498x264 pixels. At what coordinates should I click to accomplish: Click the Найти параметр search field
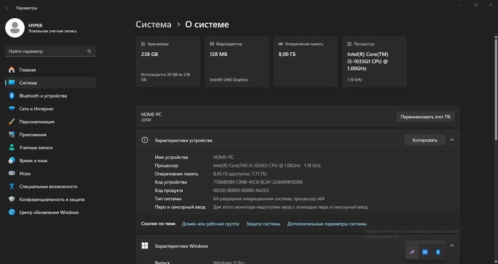pyautogui.click(x=45, y=51)
